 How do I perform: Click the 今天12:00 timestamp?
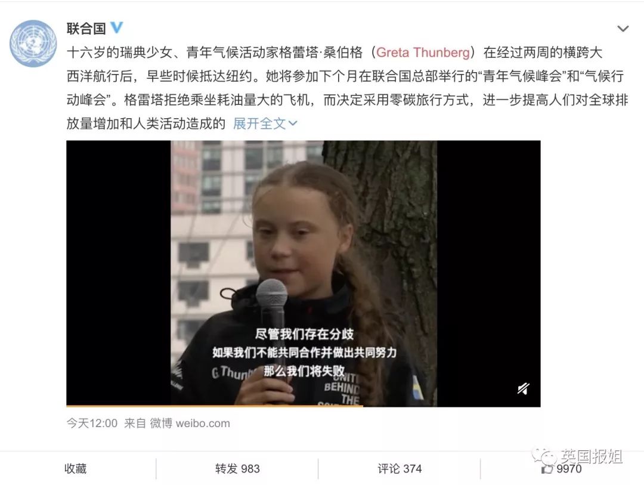(92, 424)
